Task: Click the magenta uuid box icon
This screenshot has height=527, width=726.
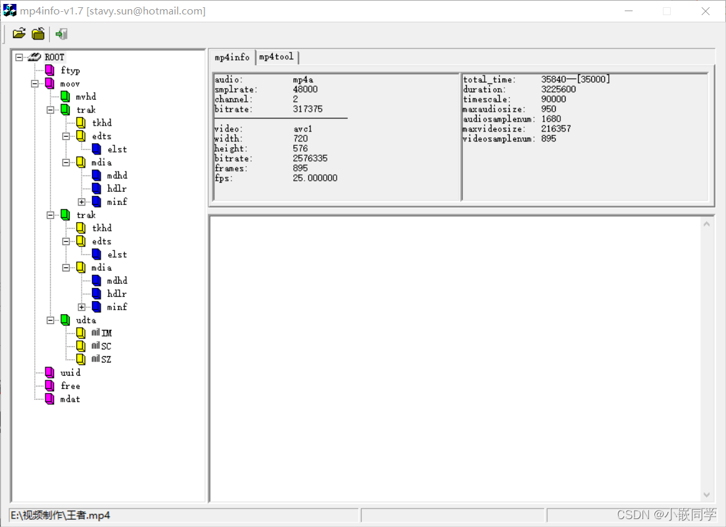Action: click(49, 373)
